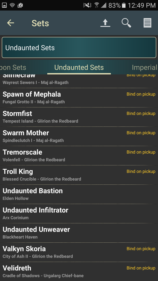Open search with magnifier icon
Image resolution: width=158 pixels, height=281 pixels.
pos(126,23)
